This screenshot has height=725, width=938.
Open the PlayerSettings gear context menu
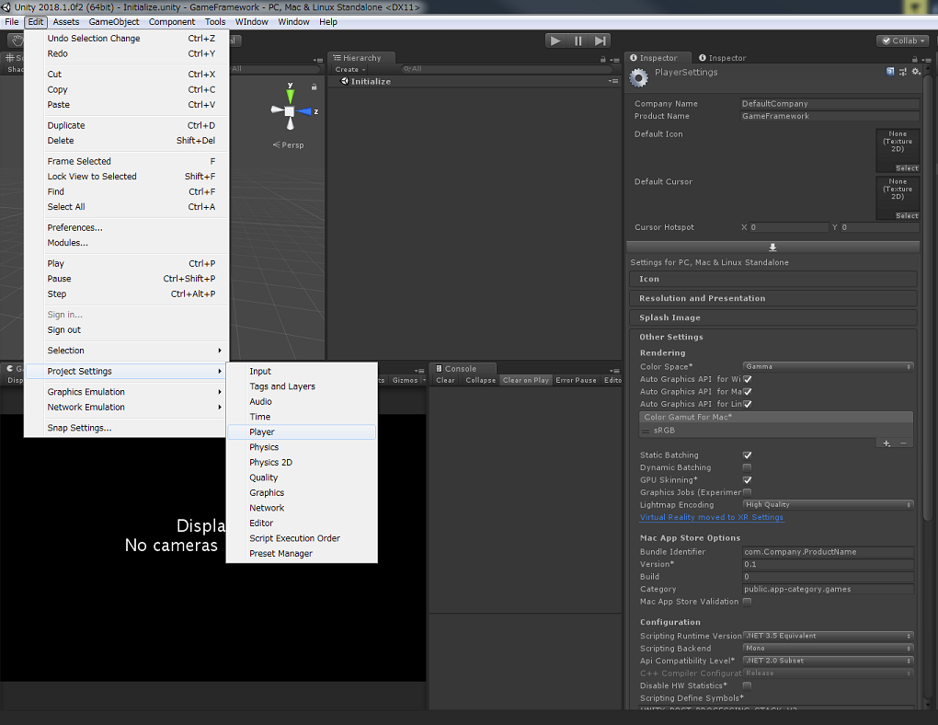coord(916,72)
